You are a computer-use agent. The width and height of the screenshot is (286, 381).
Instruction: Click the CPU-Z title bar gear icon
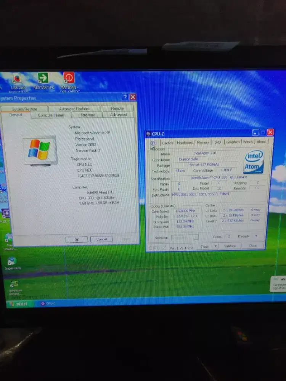[148, 134]
